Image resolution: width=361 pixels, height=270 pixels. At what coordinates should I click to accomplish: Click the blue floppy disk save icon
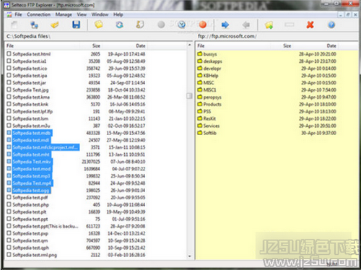coord(76,25)
